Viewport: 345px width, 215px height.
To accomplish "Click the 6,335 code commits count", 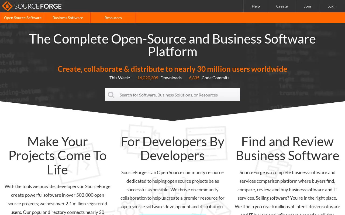I will tap(194, 78).
